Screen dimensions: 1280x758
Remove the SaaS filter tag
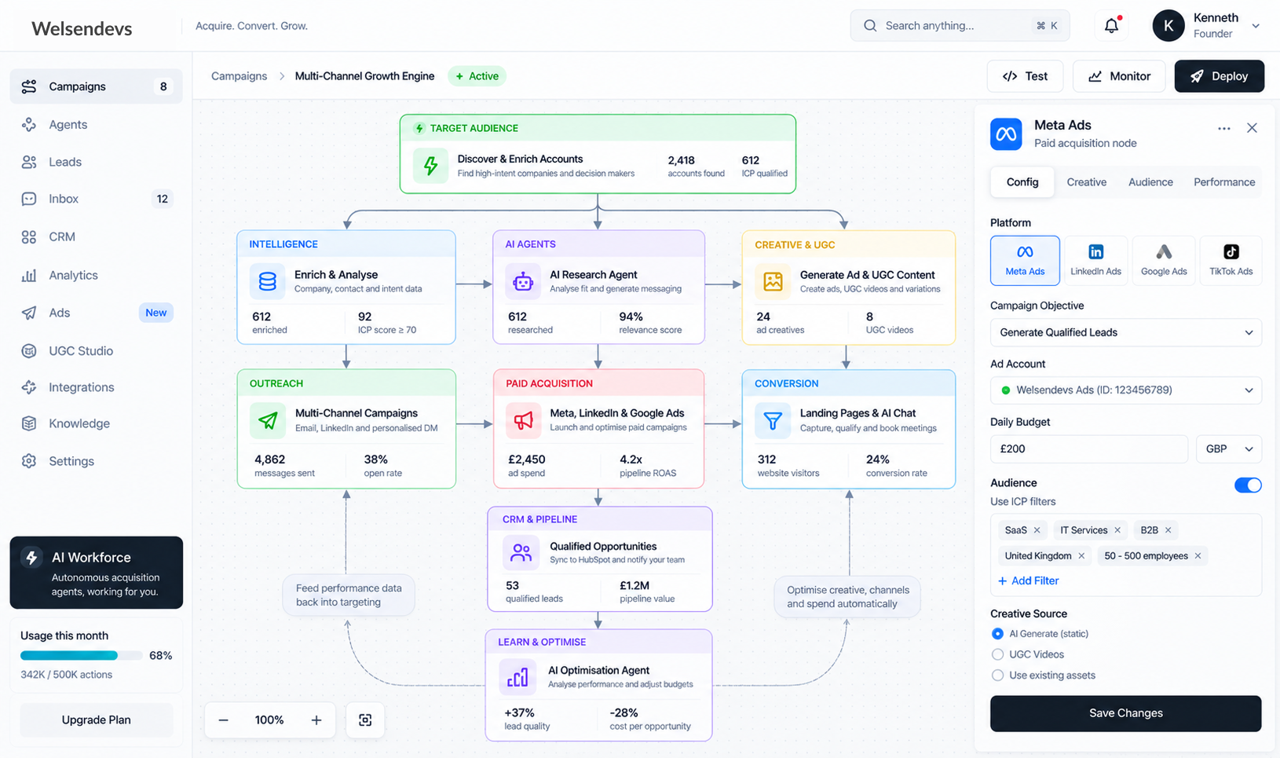(1037, 530)
